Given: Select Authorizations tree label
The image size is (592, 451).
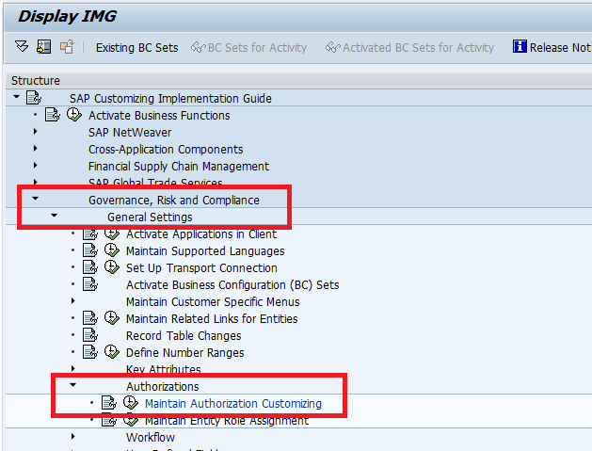Looking at the screenshot, I should point(162,386).
